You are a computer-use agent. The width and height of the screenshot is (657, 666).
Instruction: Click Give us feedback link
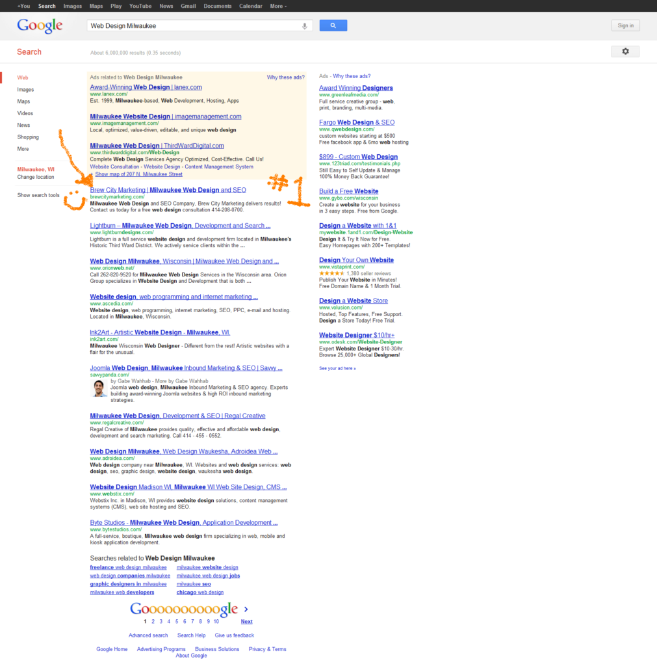[x=235, y=635]
